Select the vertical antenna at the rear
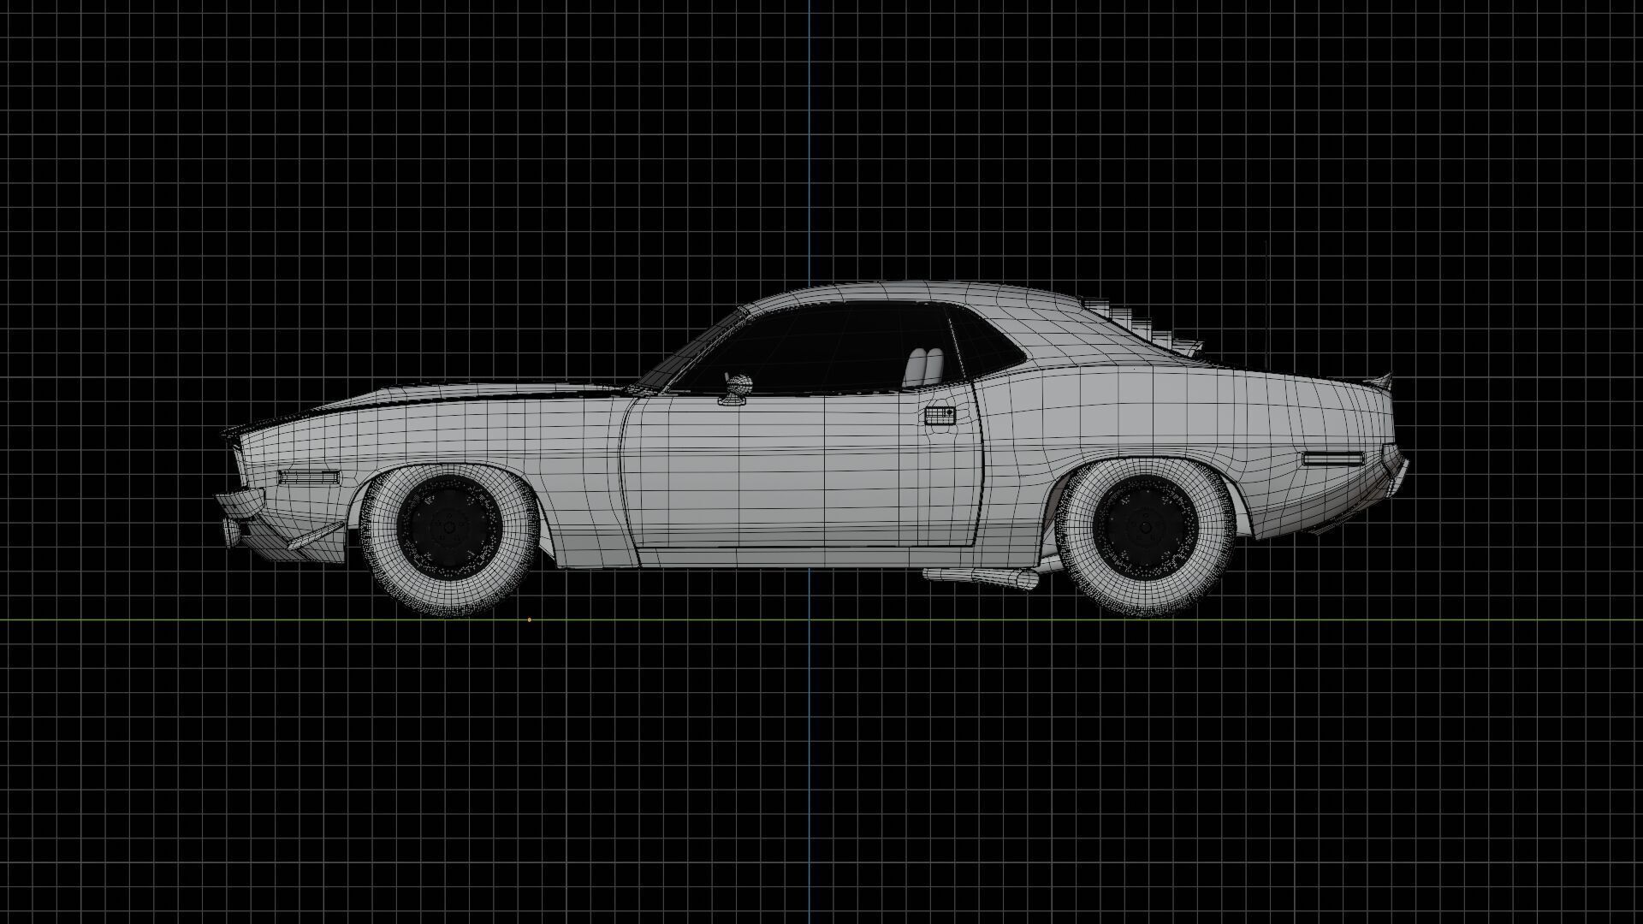 [1266, 299]
